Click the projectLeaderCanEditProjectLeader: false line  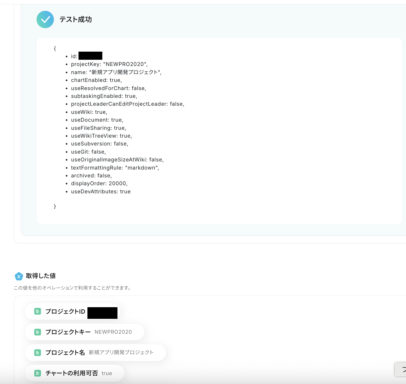(128, 104)
